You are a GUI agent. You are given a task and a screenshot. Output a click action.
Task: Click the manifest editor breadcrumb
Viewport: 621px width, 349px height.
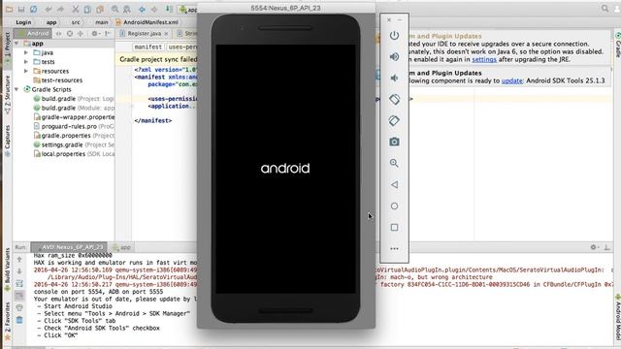pos(147,47)
